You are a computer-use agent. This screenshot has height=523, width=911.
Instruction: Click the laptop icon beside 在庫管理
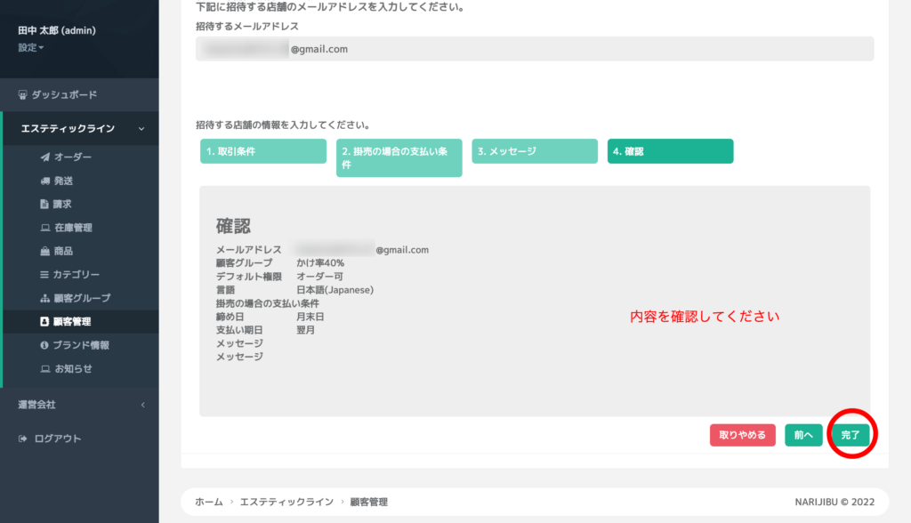(45, 228)
